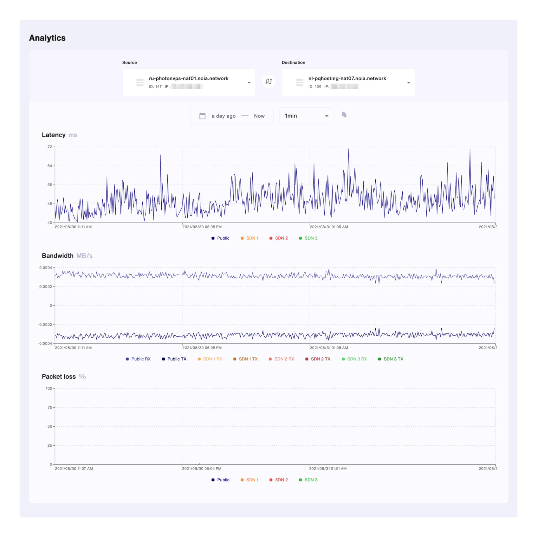Toggle Public RX in Bandwidth legend

coord(140,359)
